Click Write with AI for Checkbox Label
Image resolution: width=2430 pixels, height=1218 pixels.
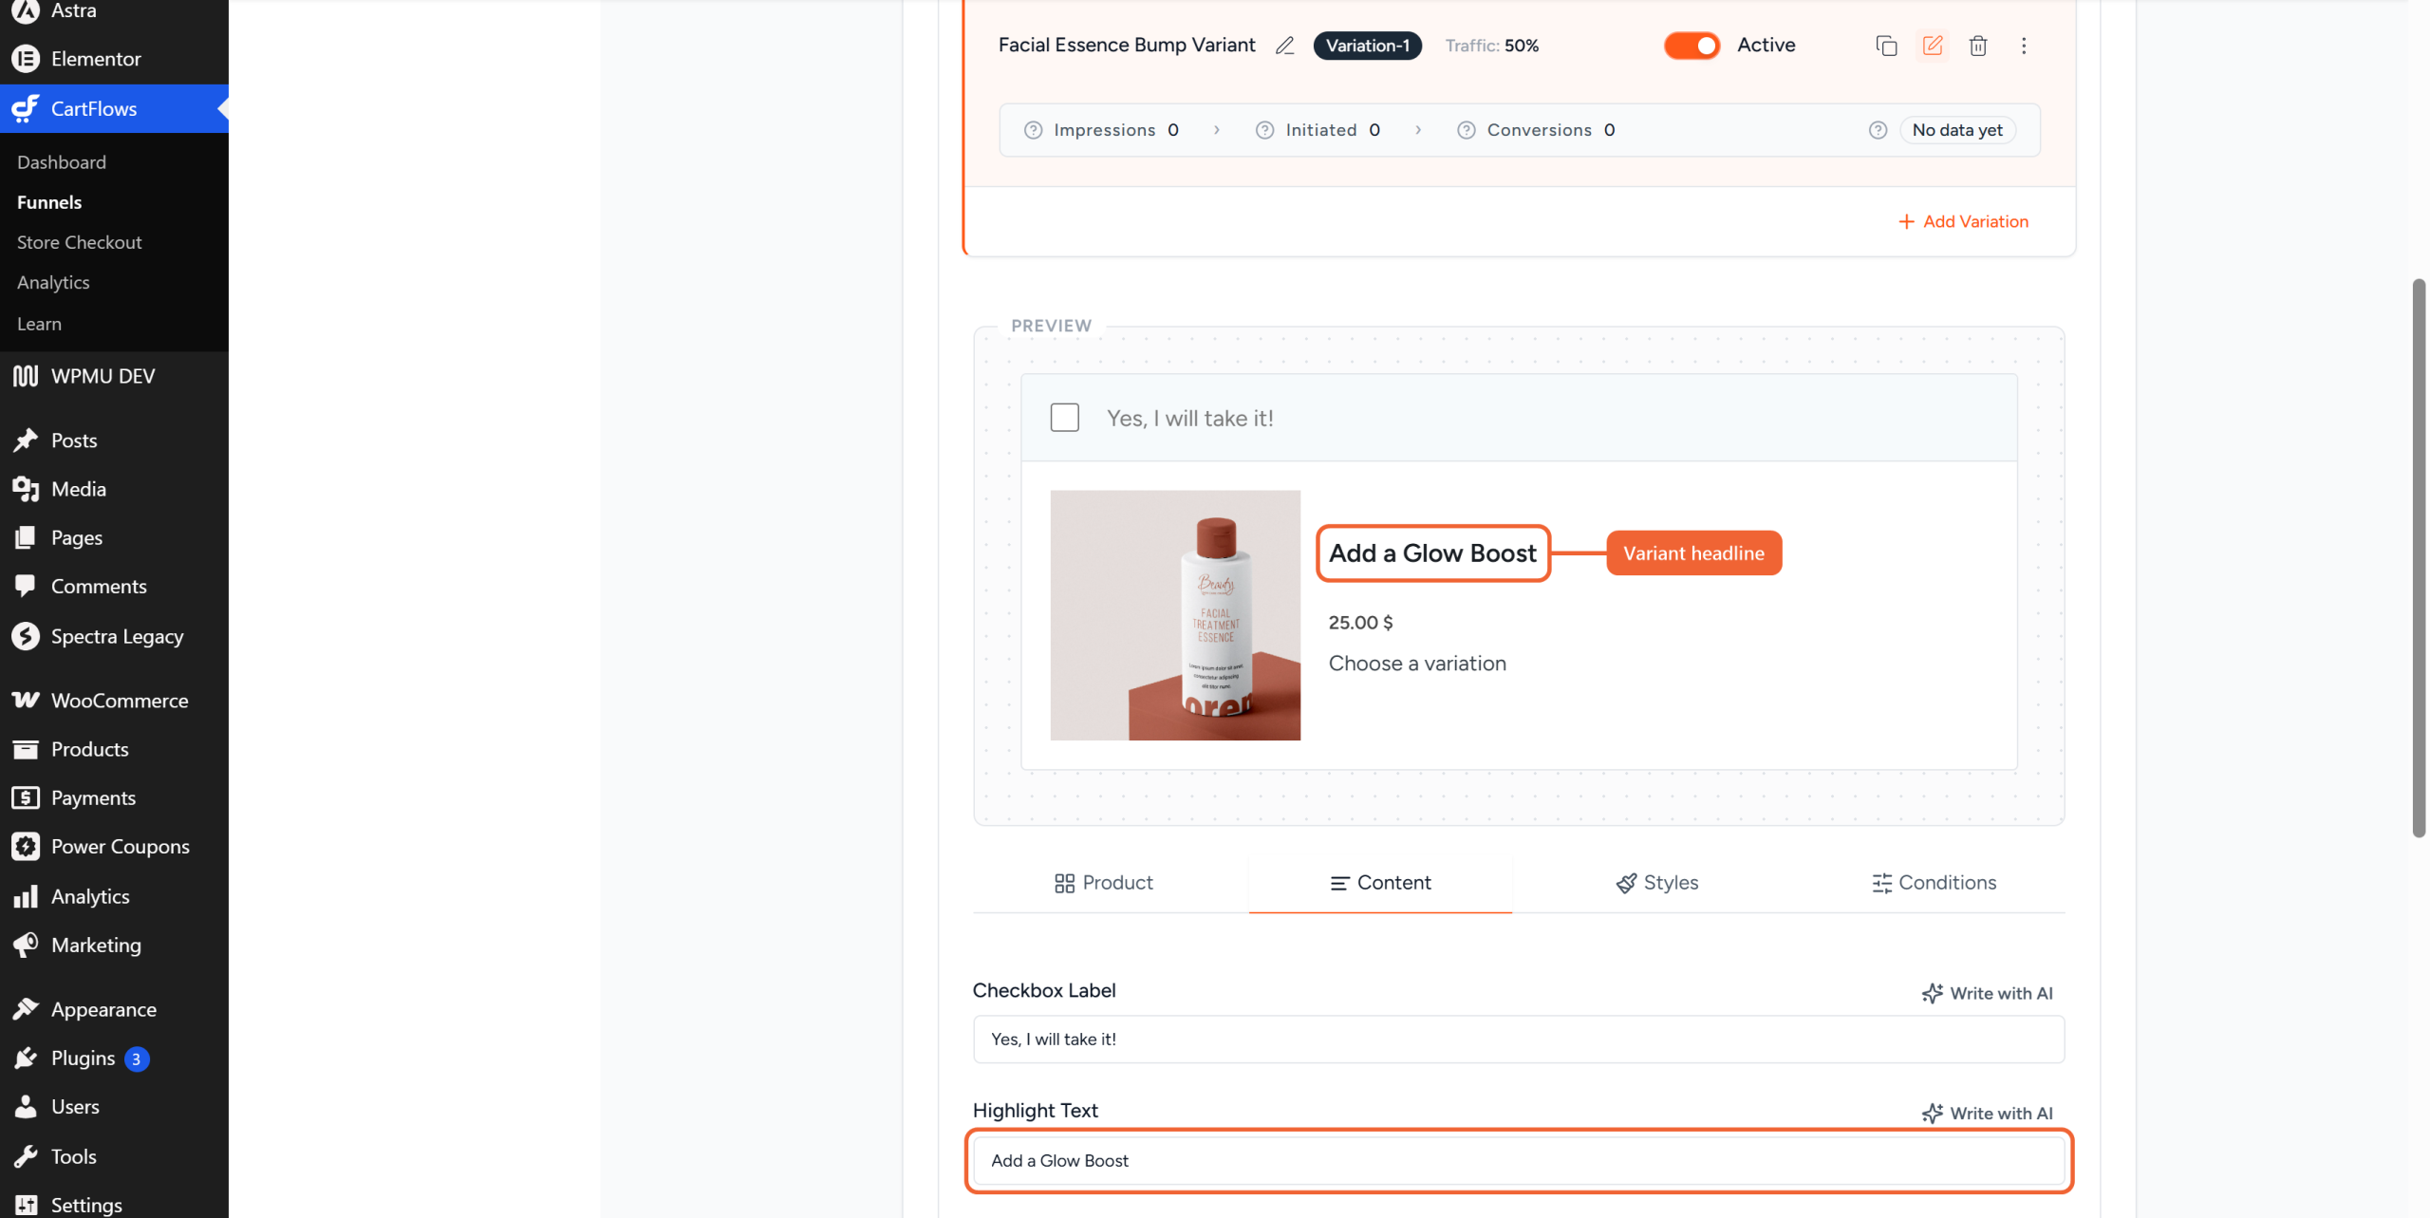tap(1988, 993)
